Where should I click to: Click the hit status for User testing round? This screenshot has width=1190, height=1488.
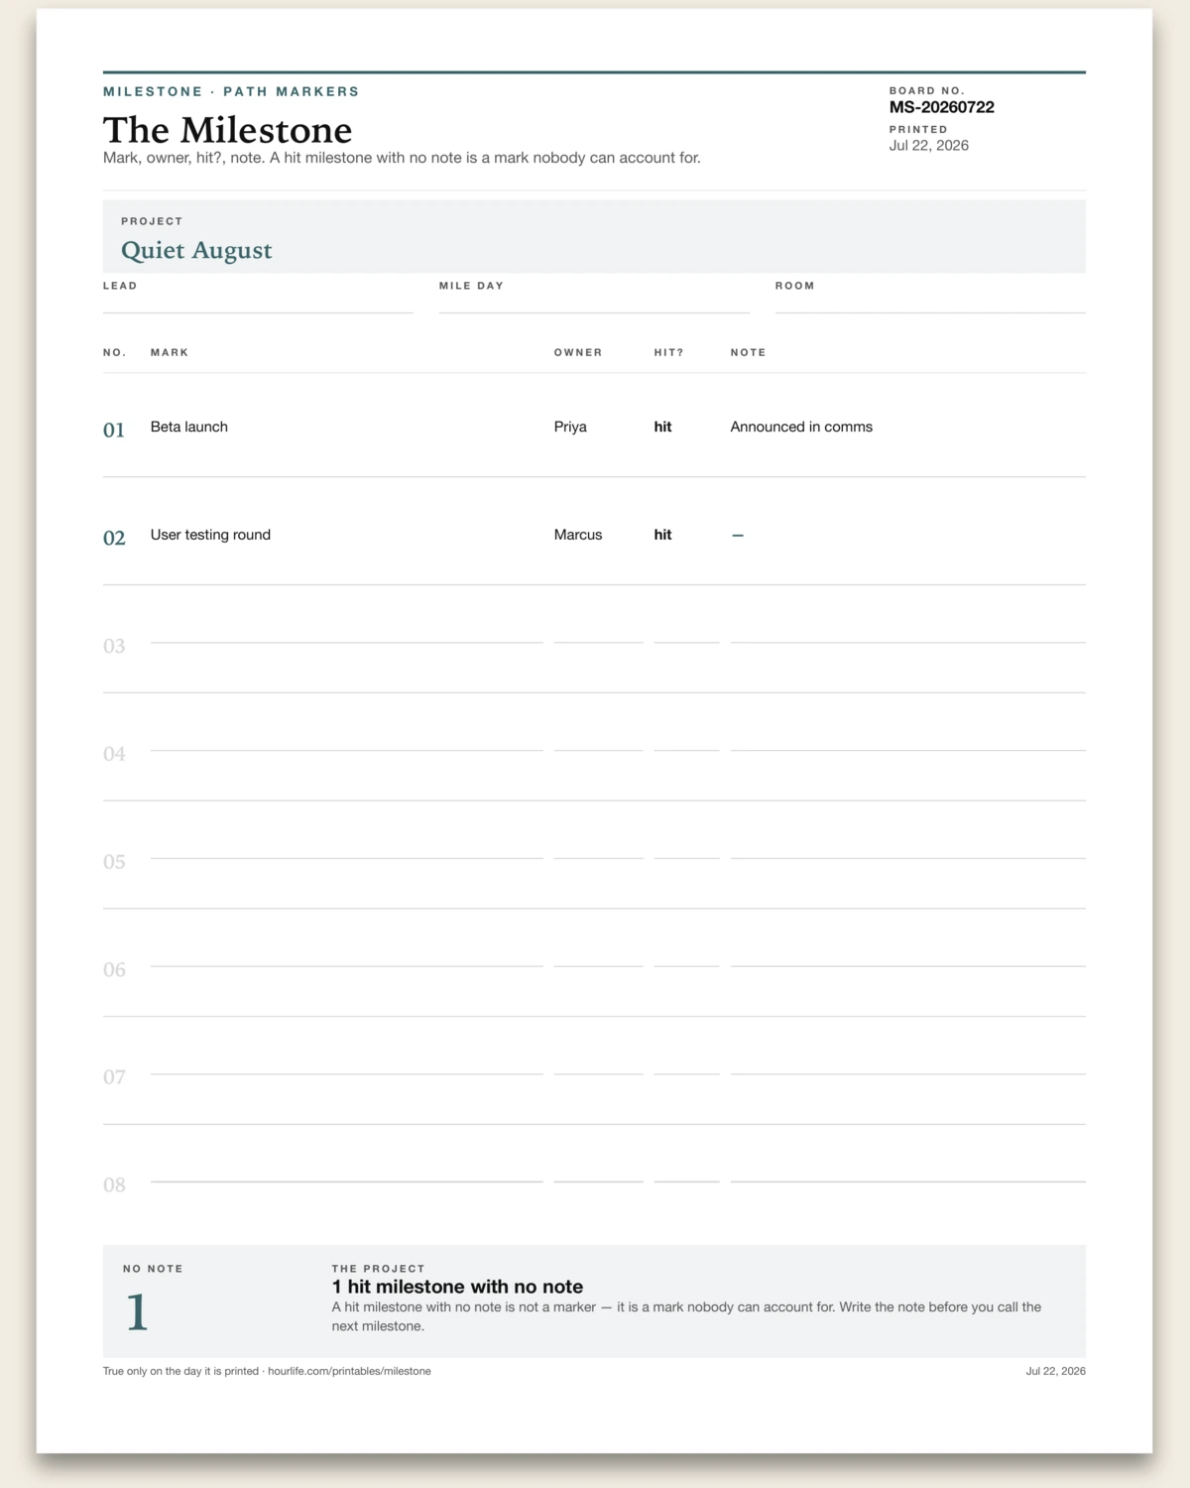[x=662, y=535]
